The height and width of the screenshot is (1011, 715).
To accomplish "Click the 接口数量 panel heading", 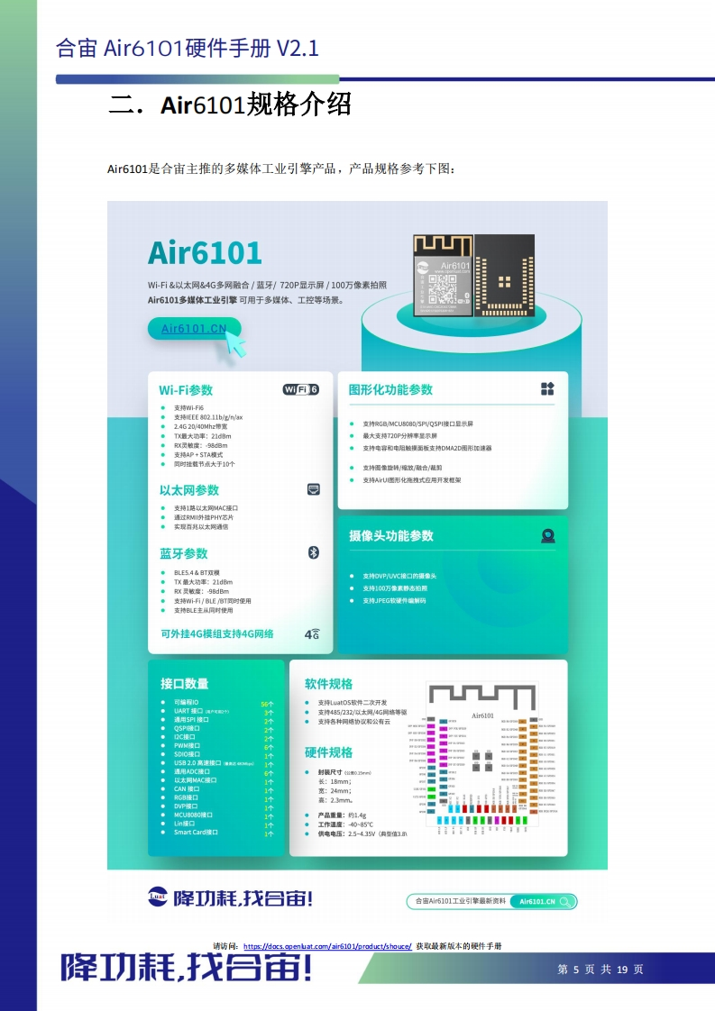I will pyautogui.click(x=184, y=683).
